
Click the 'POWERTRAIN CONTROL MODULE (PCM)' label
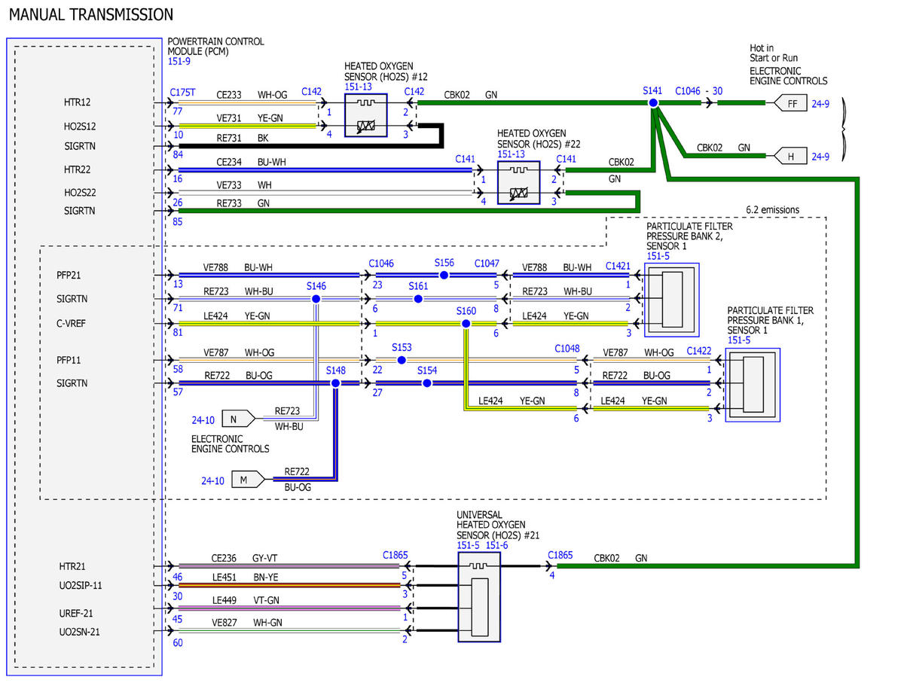(216, 47)
